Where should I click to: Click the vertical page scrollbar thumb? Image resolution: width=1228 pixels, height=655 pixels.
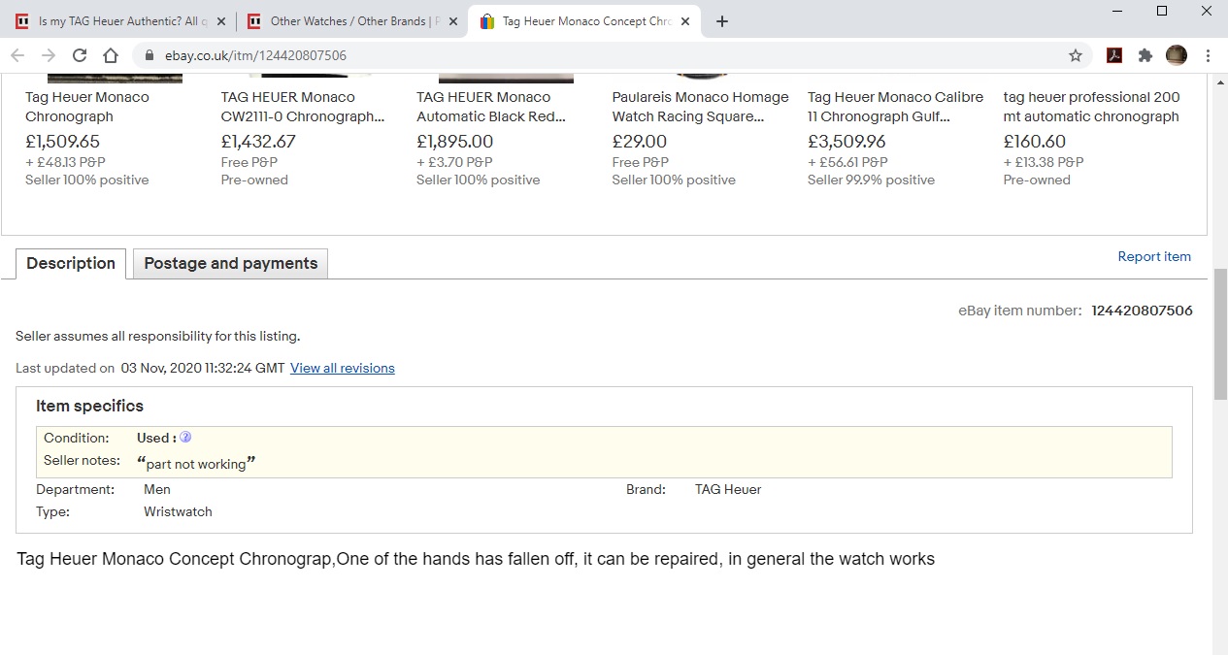coord(1219,335)
